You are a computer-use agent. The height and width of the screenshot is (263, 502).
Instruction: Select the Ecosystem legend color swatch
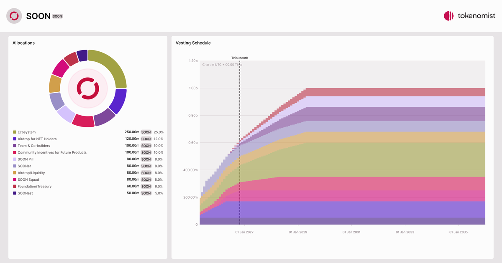point(15,132)
